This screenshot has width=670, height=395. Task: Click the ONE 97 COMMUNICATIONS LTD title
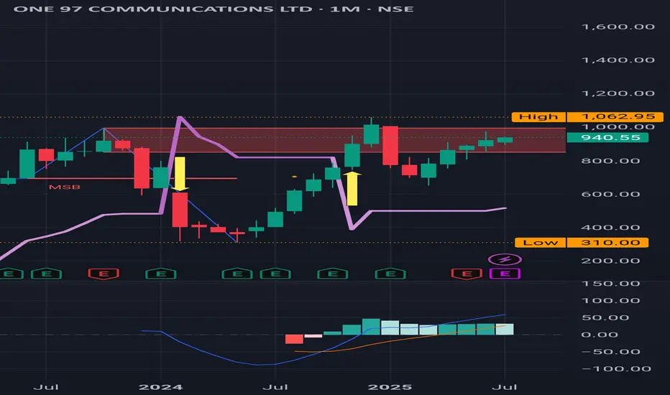coord(162,9)
